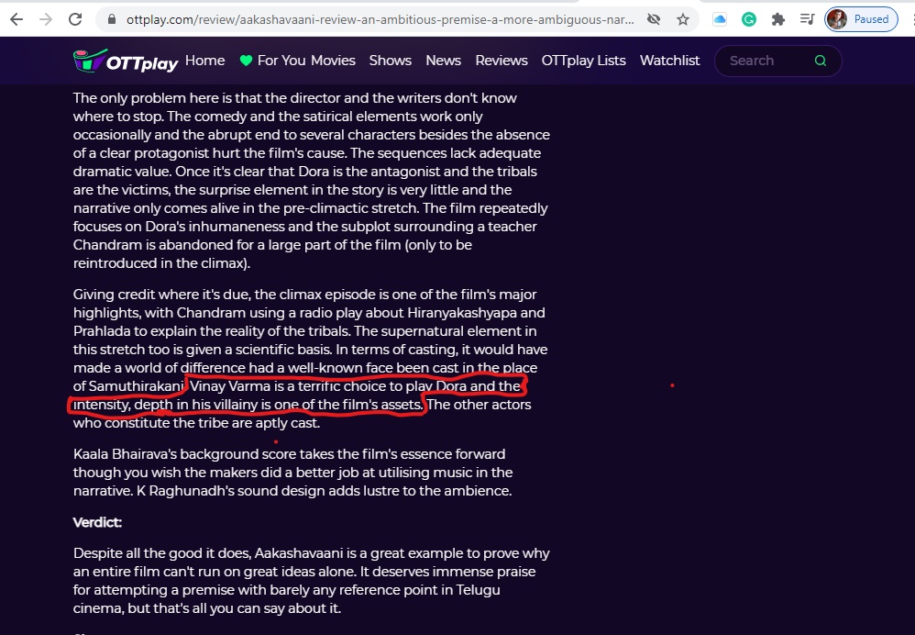
Task: Open the cloud extension icon
Action: pos(720,19)
